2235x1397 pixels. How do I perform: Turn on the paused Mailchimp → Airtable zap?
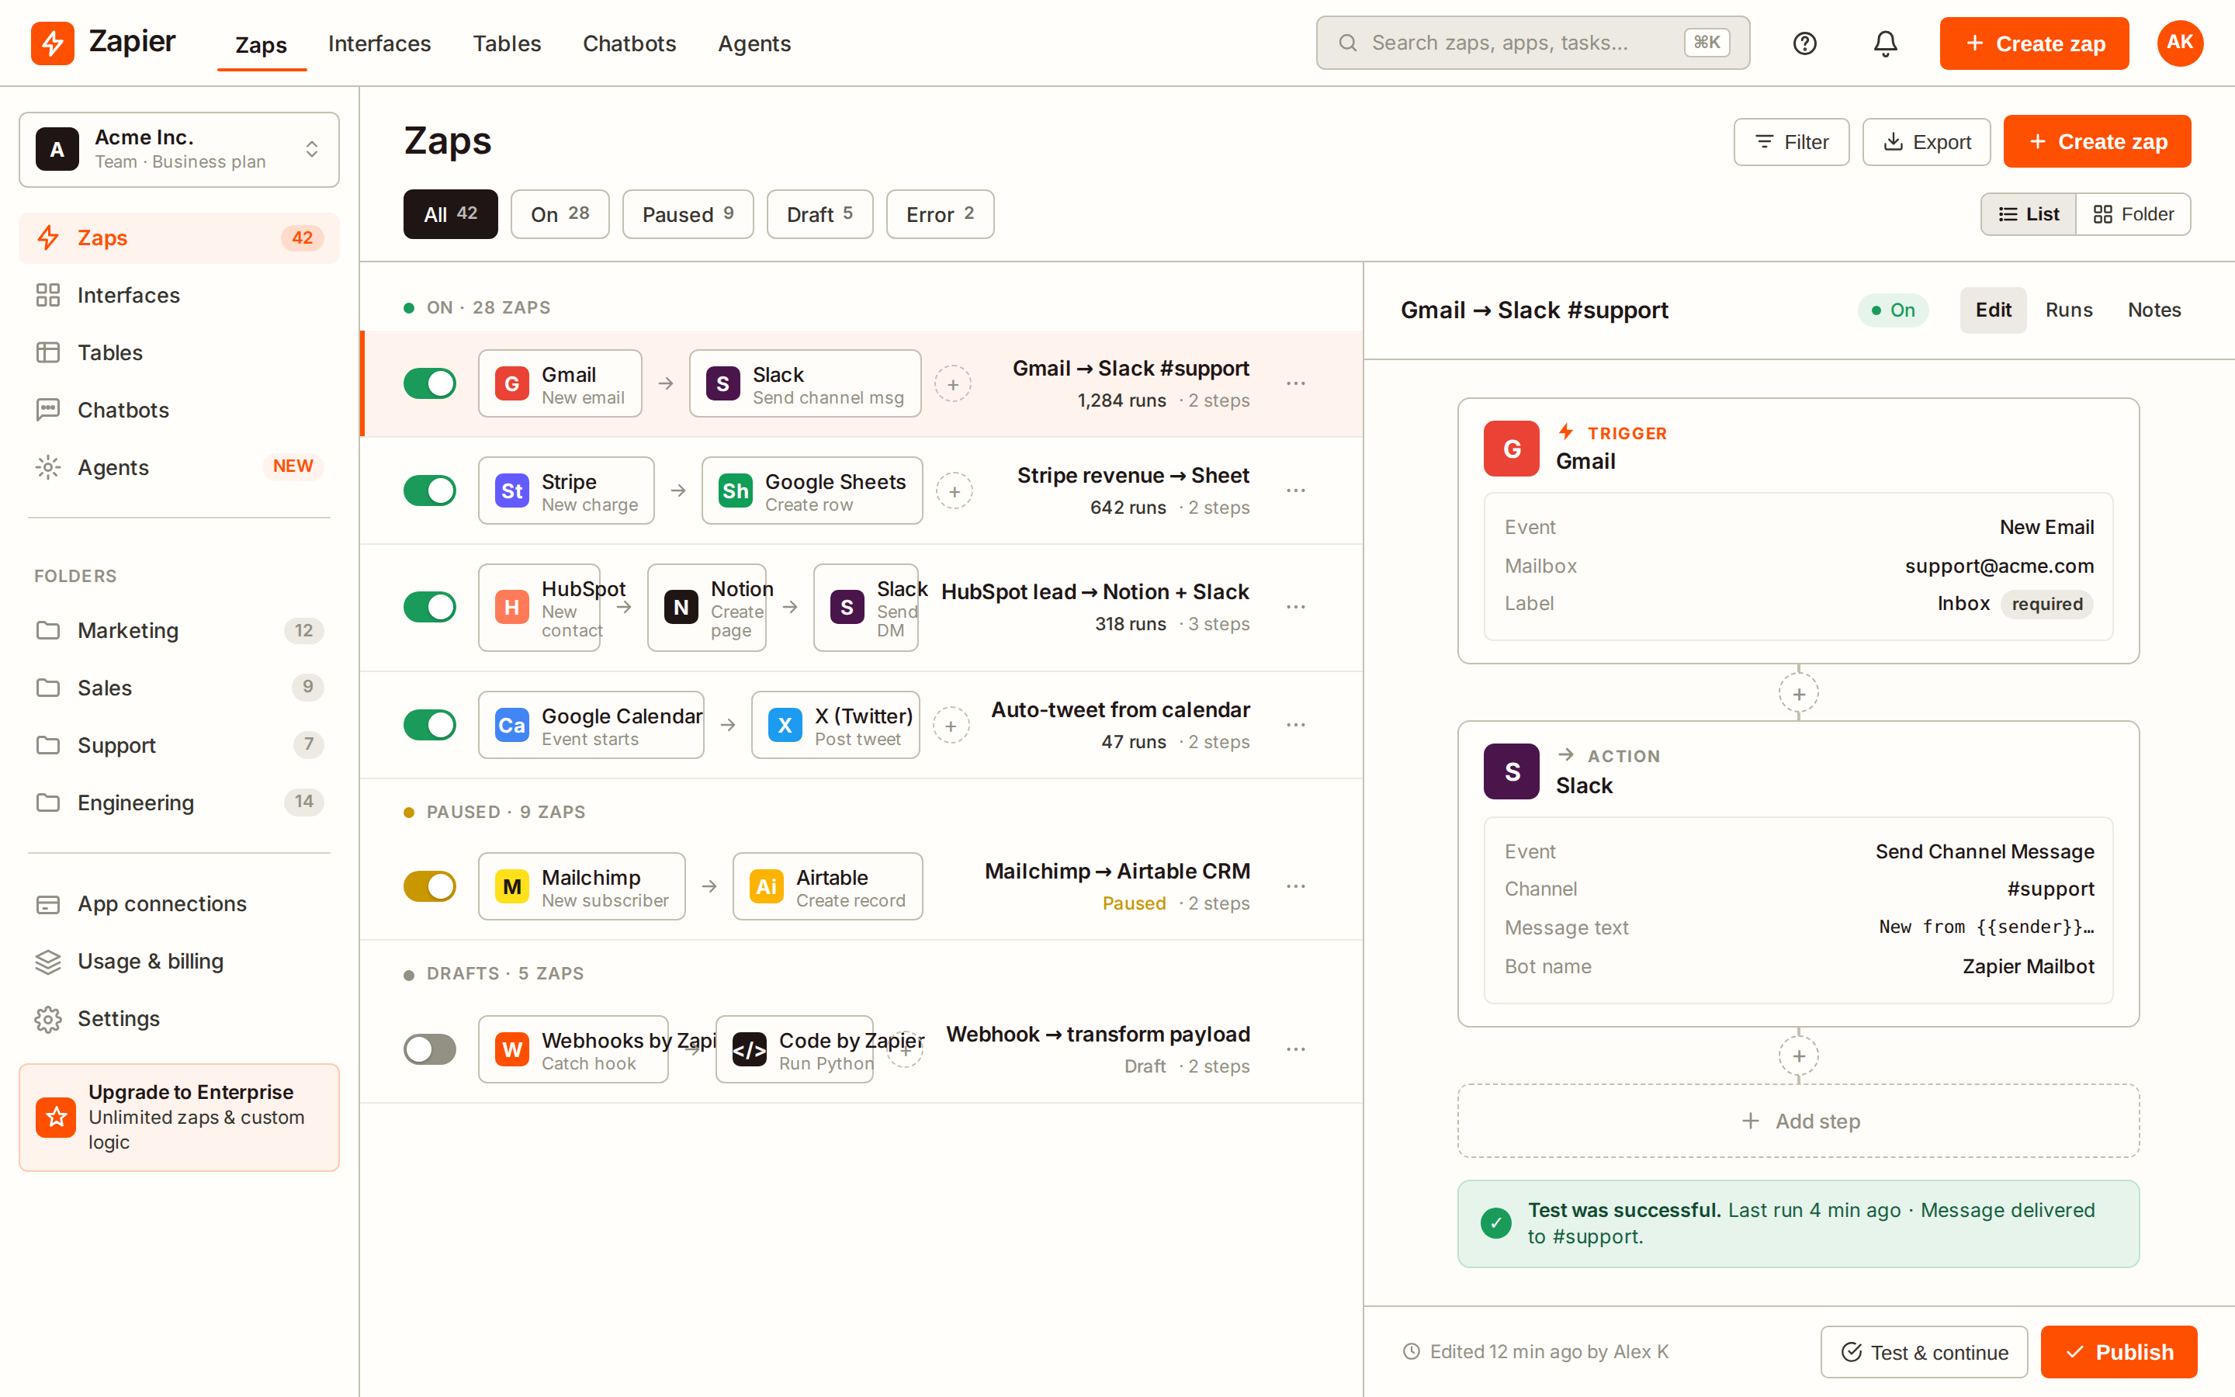(x=429, y=887)
